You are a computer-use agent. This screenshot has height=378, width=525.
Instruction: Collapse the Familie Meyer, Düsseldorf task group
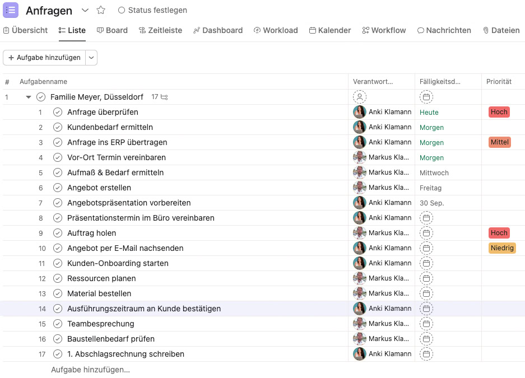(x=27, y=96)
